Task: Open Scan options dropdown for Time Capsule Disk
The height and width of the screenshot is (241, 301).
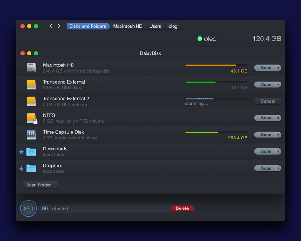Action: (x=279, y=135)
